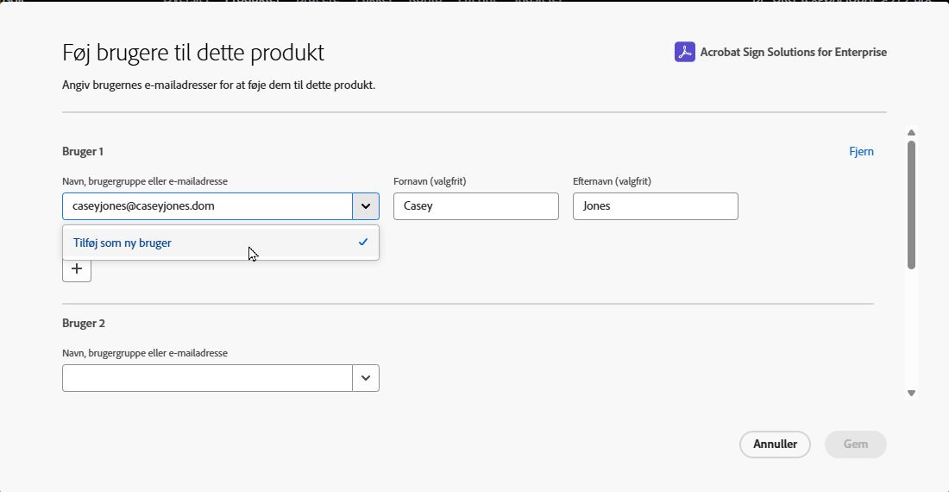The image size is (949, 492).
Task: Click the Bruger 1 section label
Action: point(83,152)
